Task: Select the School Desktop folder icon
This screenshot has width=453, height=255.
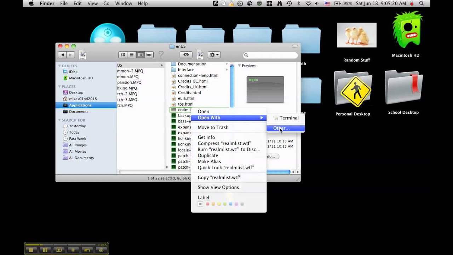Action: [x=404, y=88]
